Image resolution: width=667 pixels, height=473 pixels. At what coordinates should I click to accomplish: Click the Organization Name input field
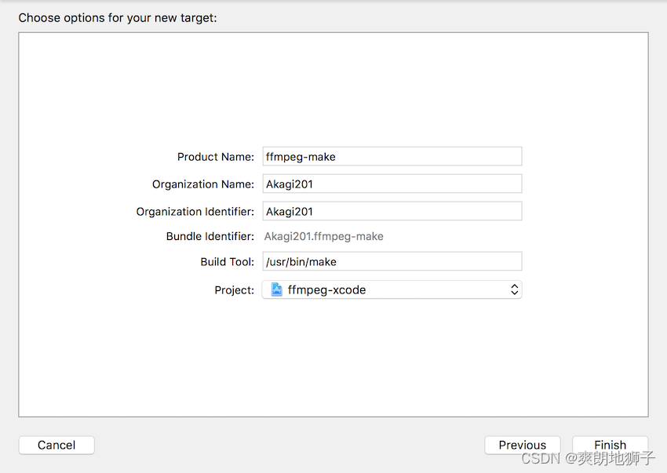(x=392, y=184)
